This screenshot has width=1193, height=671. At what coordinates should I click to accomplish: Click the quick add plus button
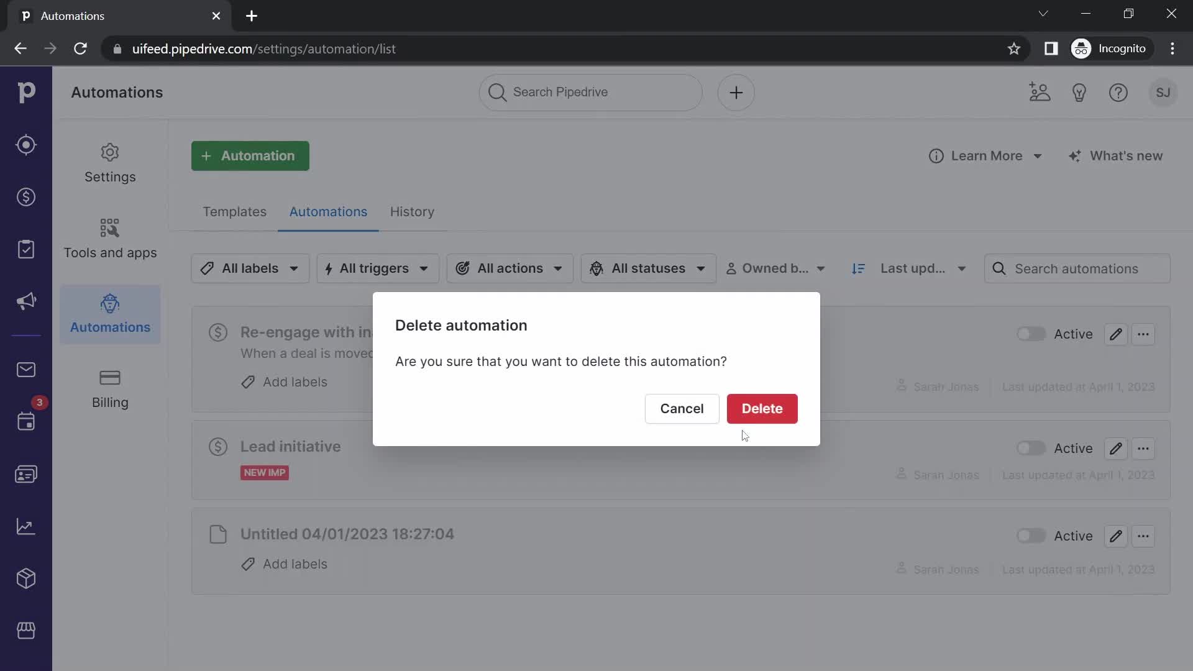(x=736, y=93)
